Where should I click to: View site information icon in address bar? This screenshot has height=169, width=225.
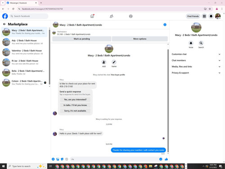pyautogui.click(x=19, y=9)
